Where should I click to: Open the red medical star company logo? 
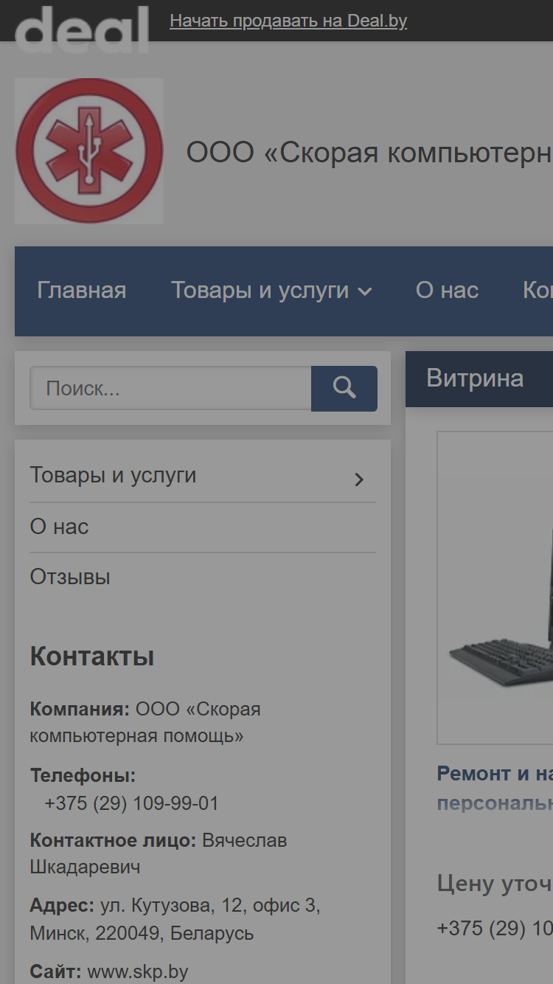click(89, 151)
